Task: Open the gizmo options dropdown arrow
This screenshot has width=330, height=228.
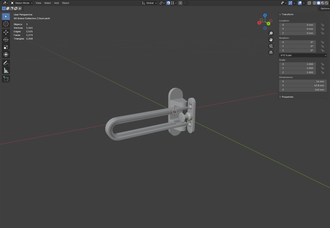Action: 294,3
